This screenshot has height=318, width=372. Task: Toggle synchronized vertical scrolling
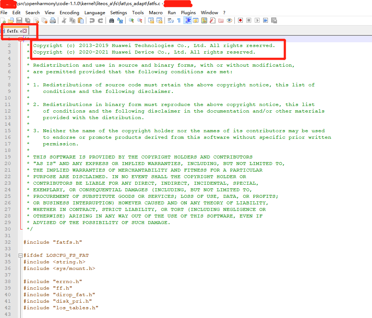click(x=151, y=20)
